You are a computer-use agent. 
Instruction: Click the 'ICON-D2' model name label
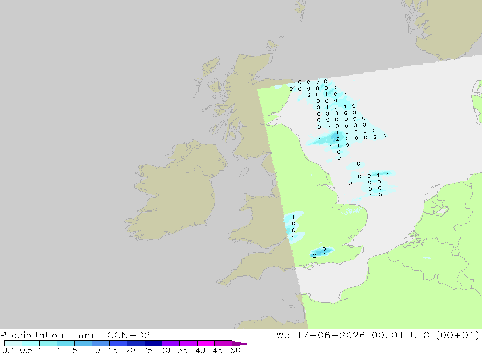click(127, 335)
